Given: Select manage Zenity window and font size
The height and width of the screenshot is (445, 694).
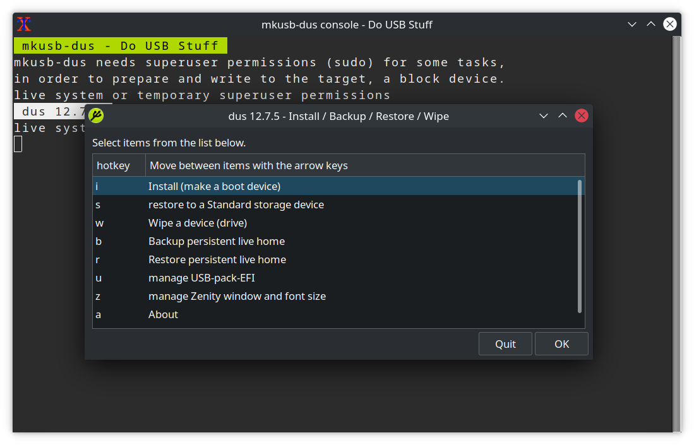Looking at the screenshot, I should coord(237,296).
